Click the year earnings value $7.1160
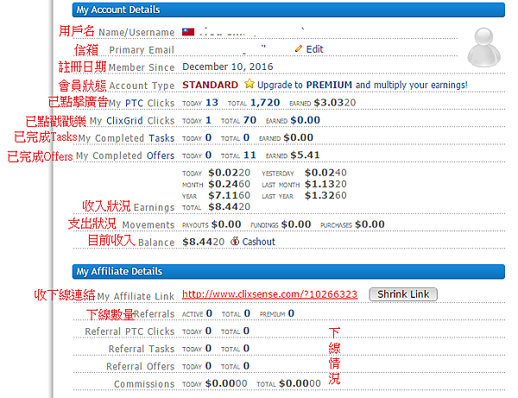Viewport: 518px width, 398px height. pos(230,195)
